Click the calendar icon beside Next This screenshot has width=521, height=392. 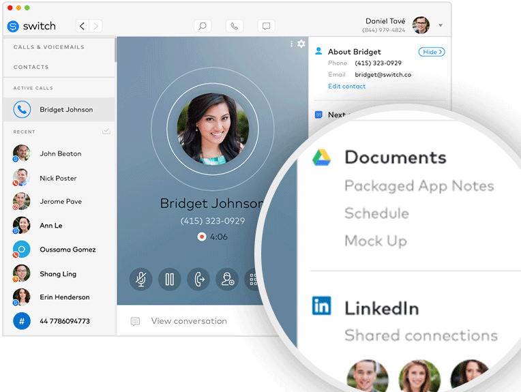pos(318,115)
